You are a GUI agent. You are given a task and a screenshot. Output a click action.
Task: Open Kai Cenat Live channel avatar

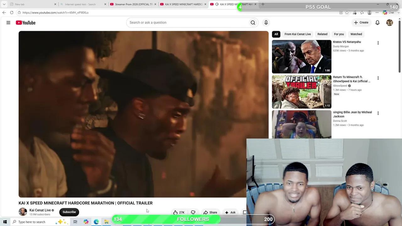[x=23, y=212]
